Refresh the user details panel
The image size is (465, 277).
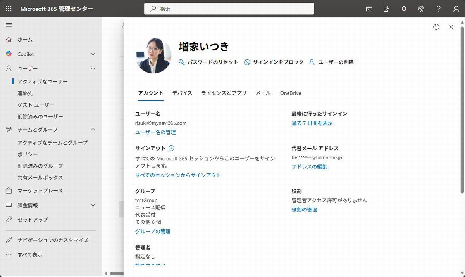436,27
